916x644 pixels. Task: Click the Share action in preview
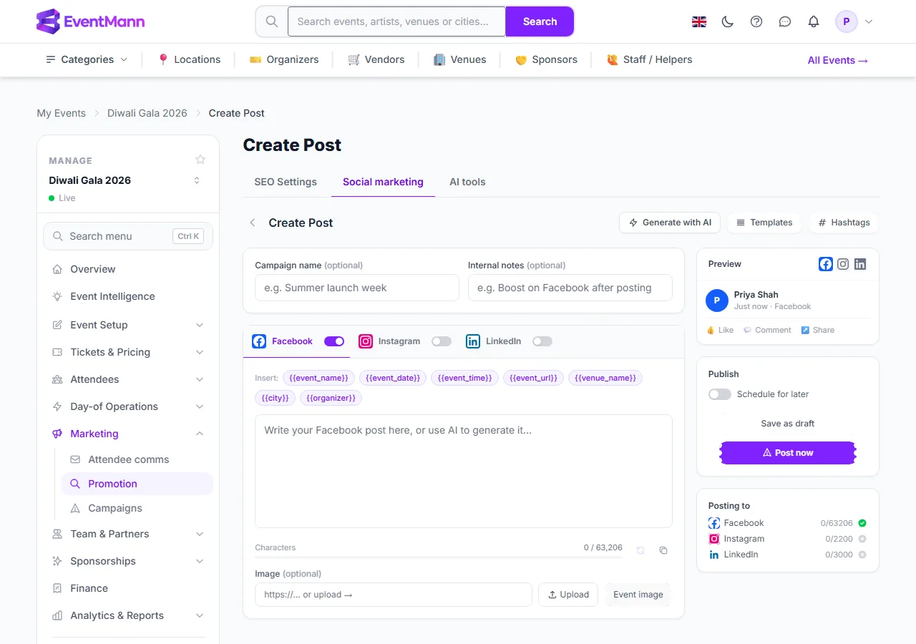pyautogui.click(x=818, y=330)
